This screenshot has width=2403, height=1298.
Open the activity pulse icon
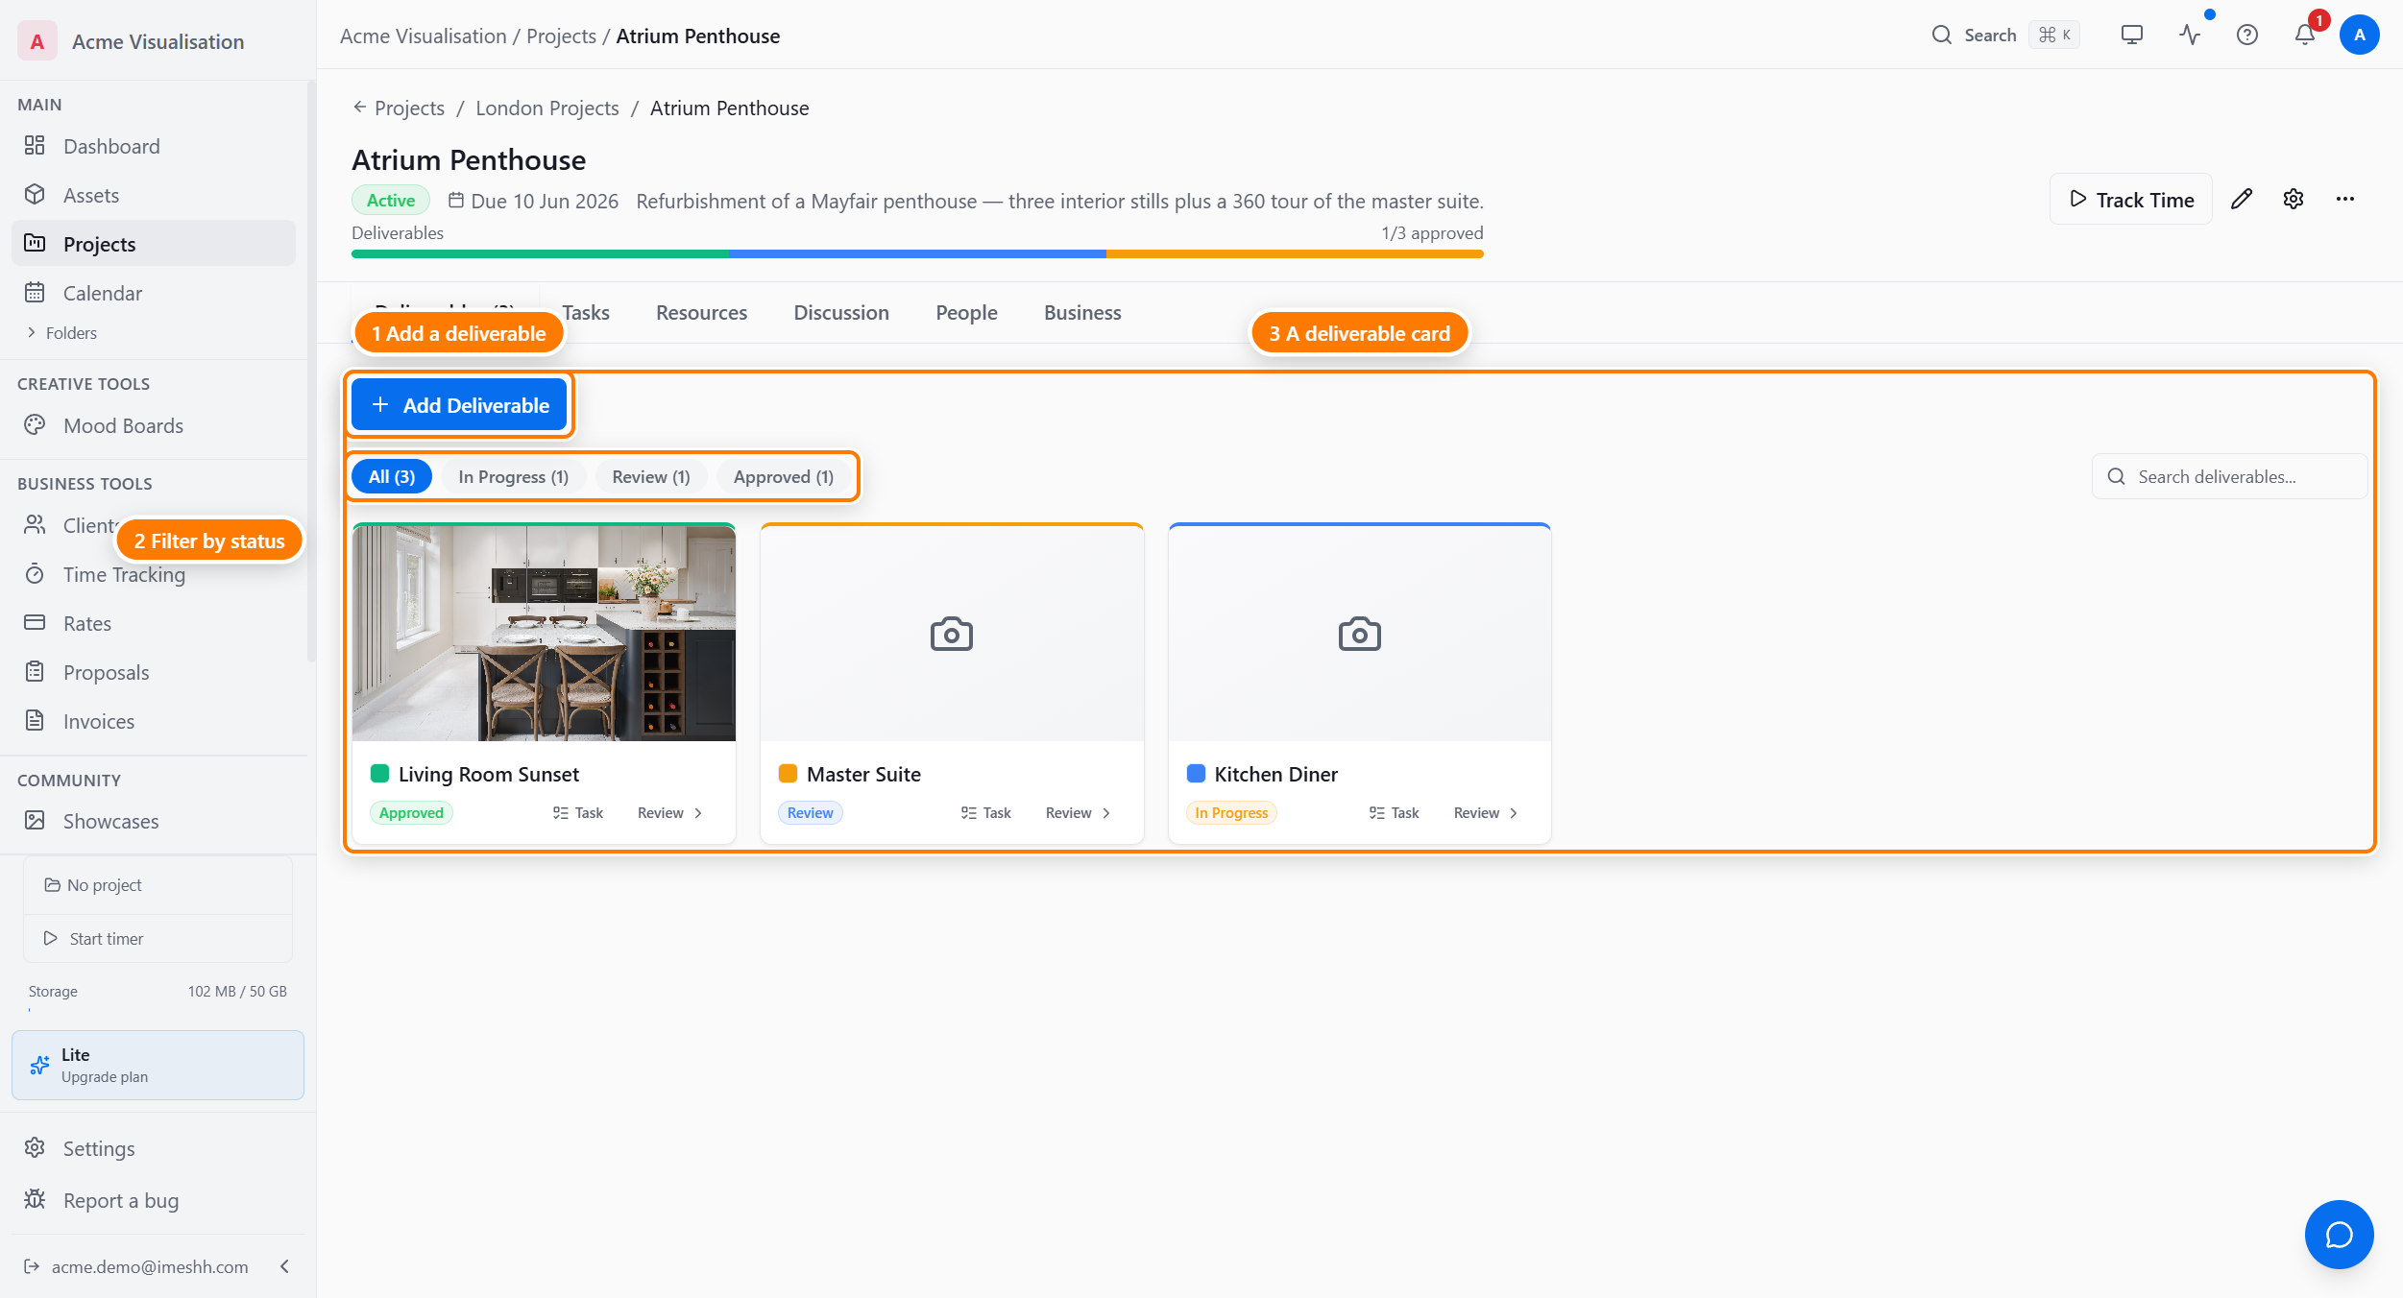tap(2190, 36)
